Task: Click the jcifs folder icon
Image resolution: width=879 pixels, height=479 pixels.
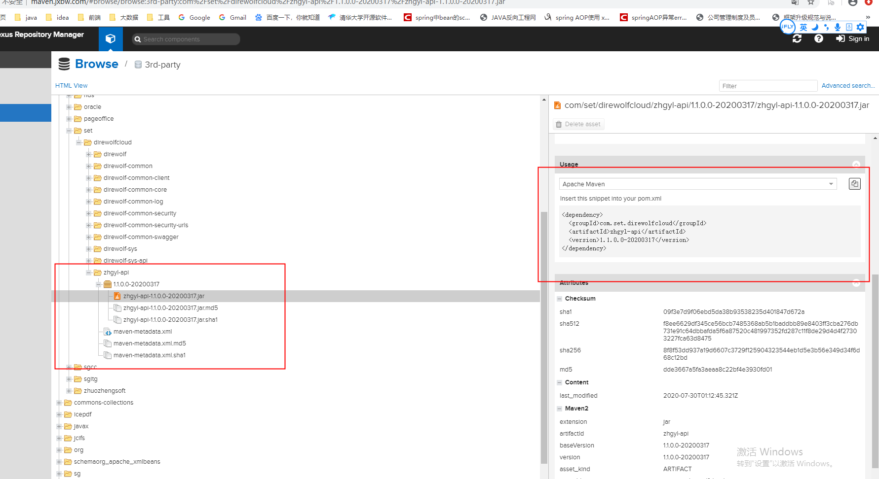Action: (x=68, y=438)
